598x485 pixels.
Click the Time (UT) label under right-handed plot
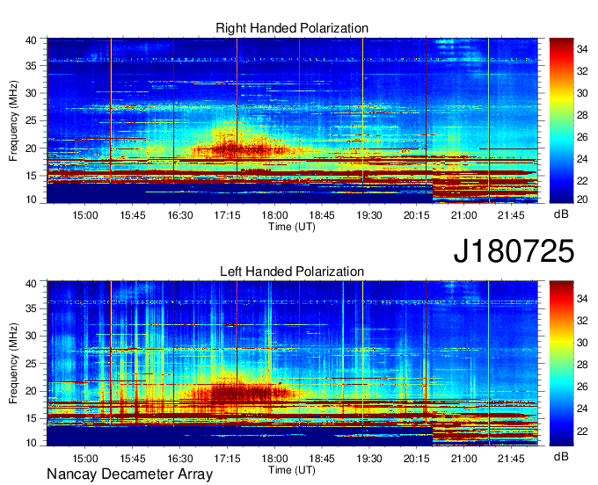292,227
